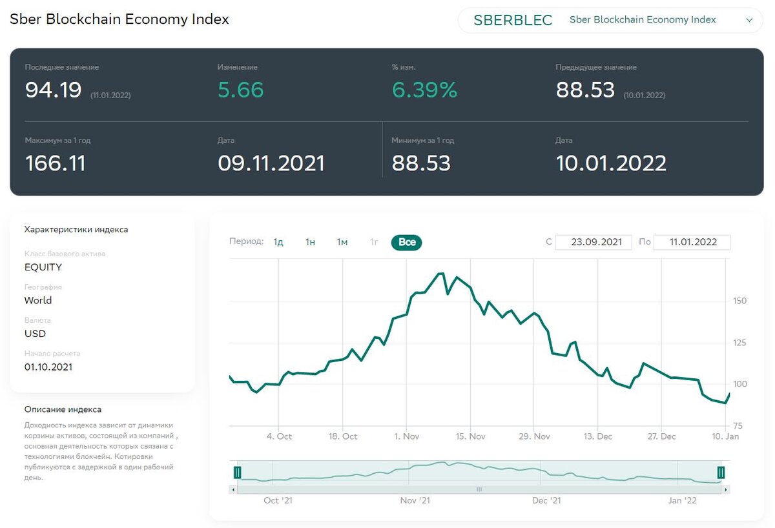This screenshot has height=528, width=775.
Task: Click the USD currency value
Action: pos(35,334)
